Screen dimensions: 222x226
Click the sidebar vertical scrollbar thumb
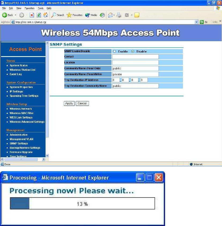click(x=47, y=91)
